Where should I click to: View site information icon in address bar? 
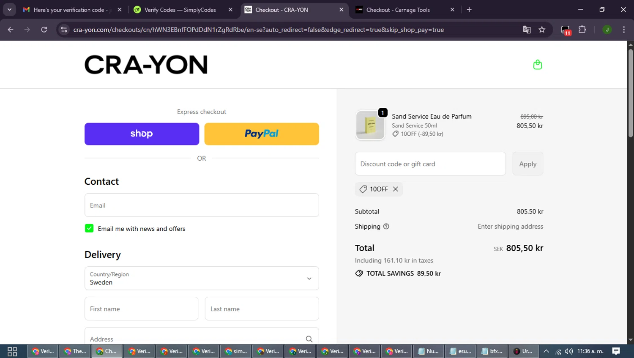64,30
